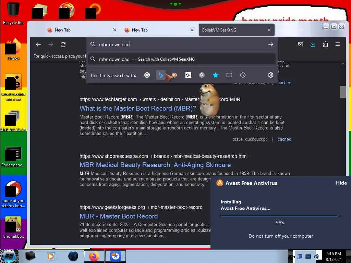Click 'mbr-medical-beauty-research.html' breadcrumb text
The image size is (351, 263).
[x=210, y=156]
